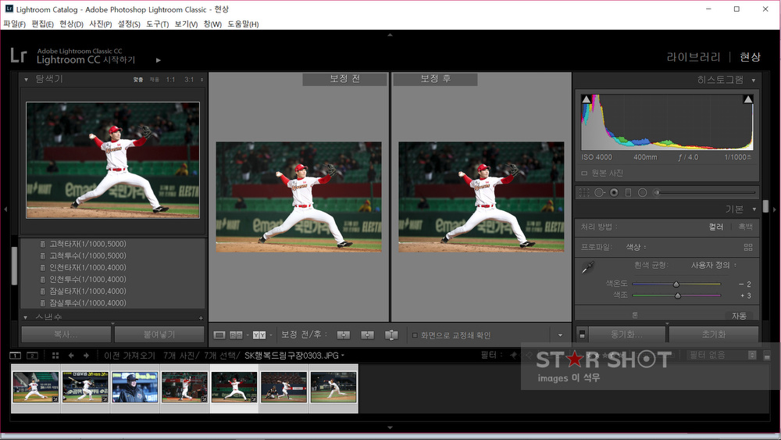Click the before/after side-by-side view icon

tap(236, 335)
